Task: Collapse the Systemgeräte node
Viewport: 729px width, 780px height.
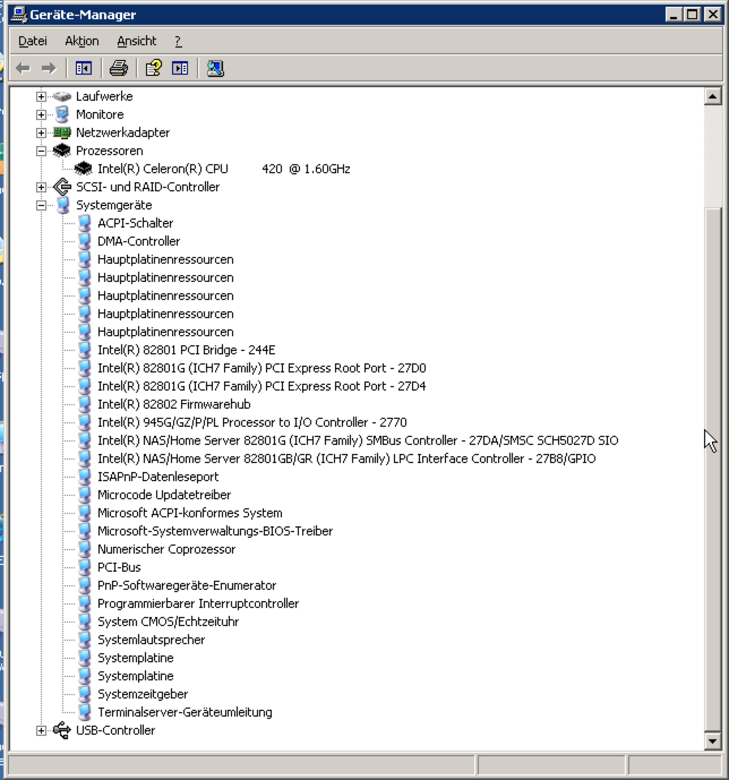Action: pos(41,205)
